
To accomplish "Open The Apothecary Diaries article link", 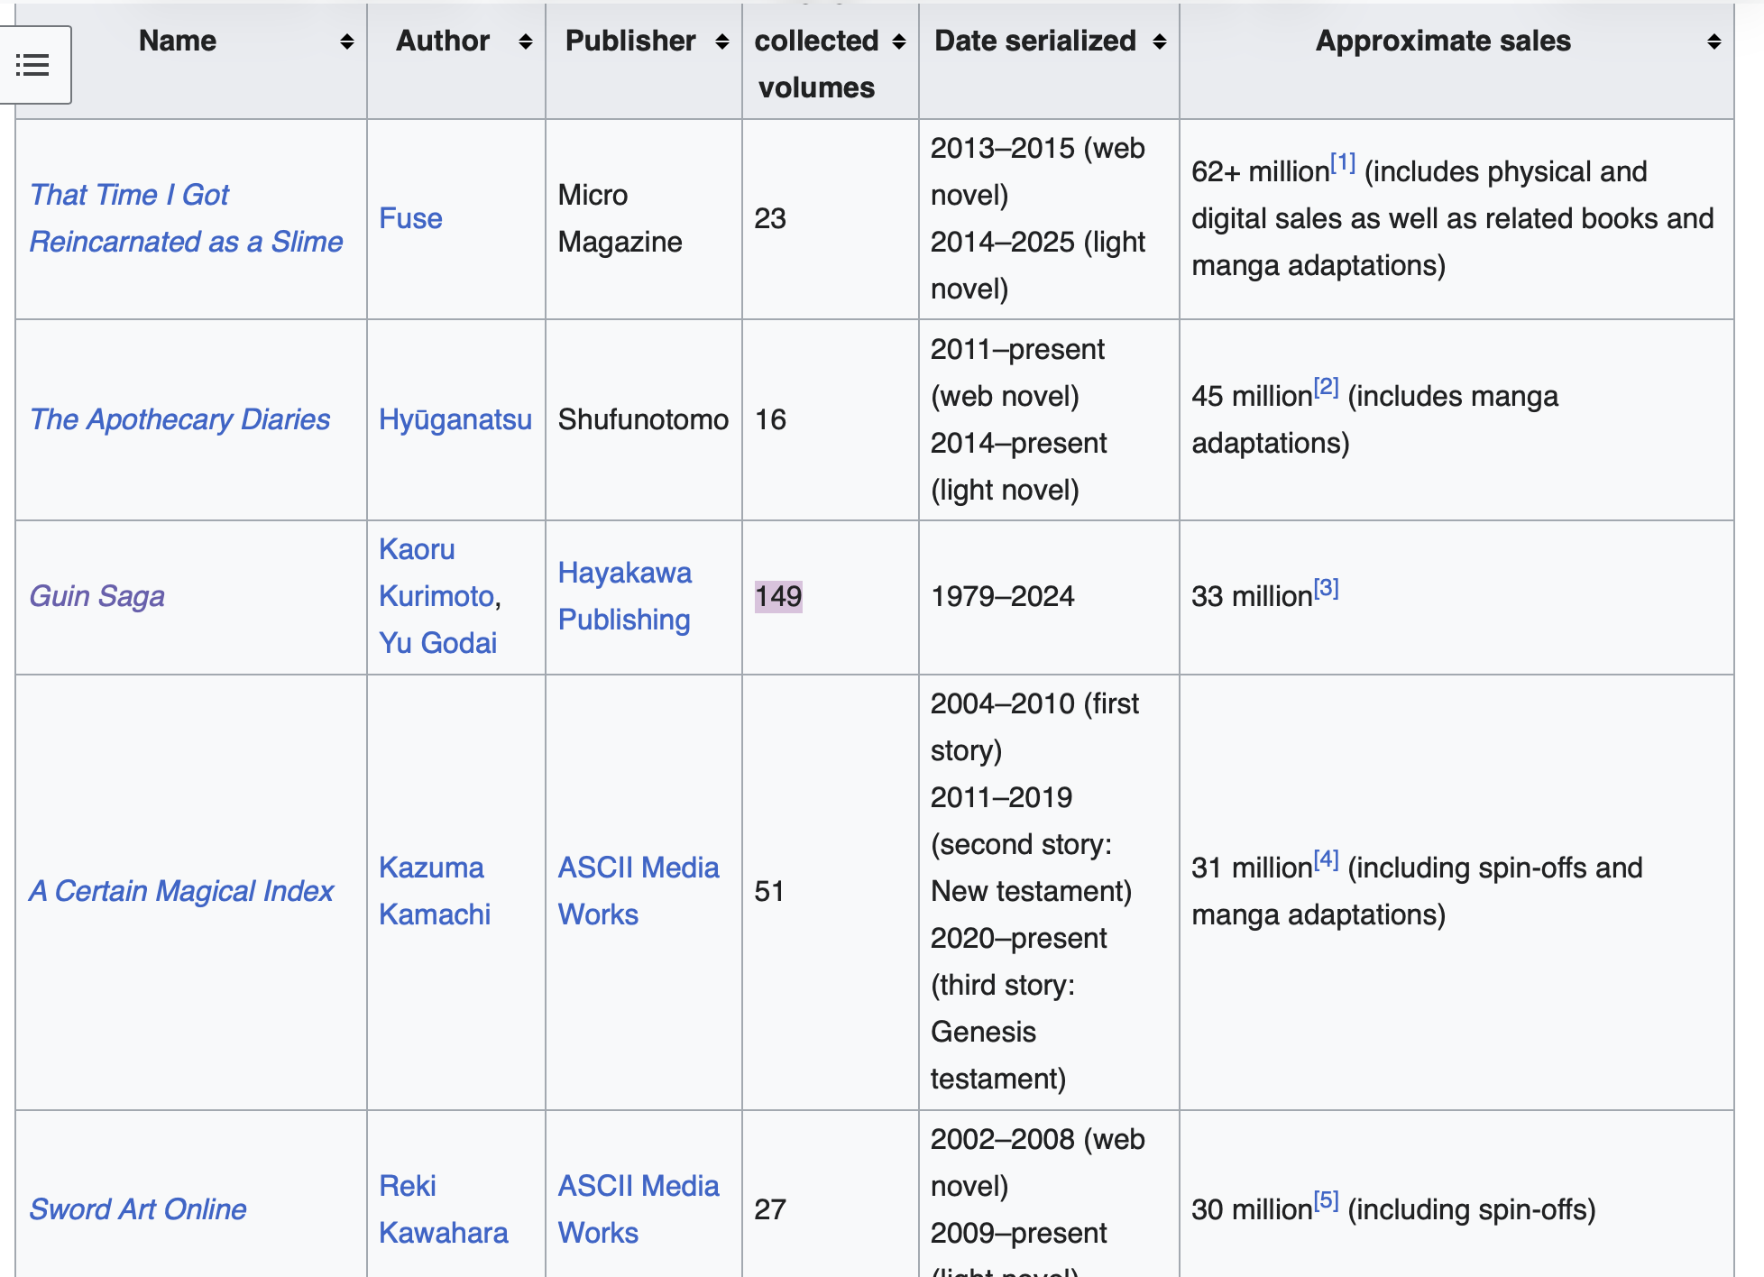I will click(x=179, y=419).
